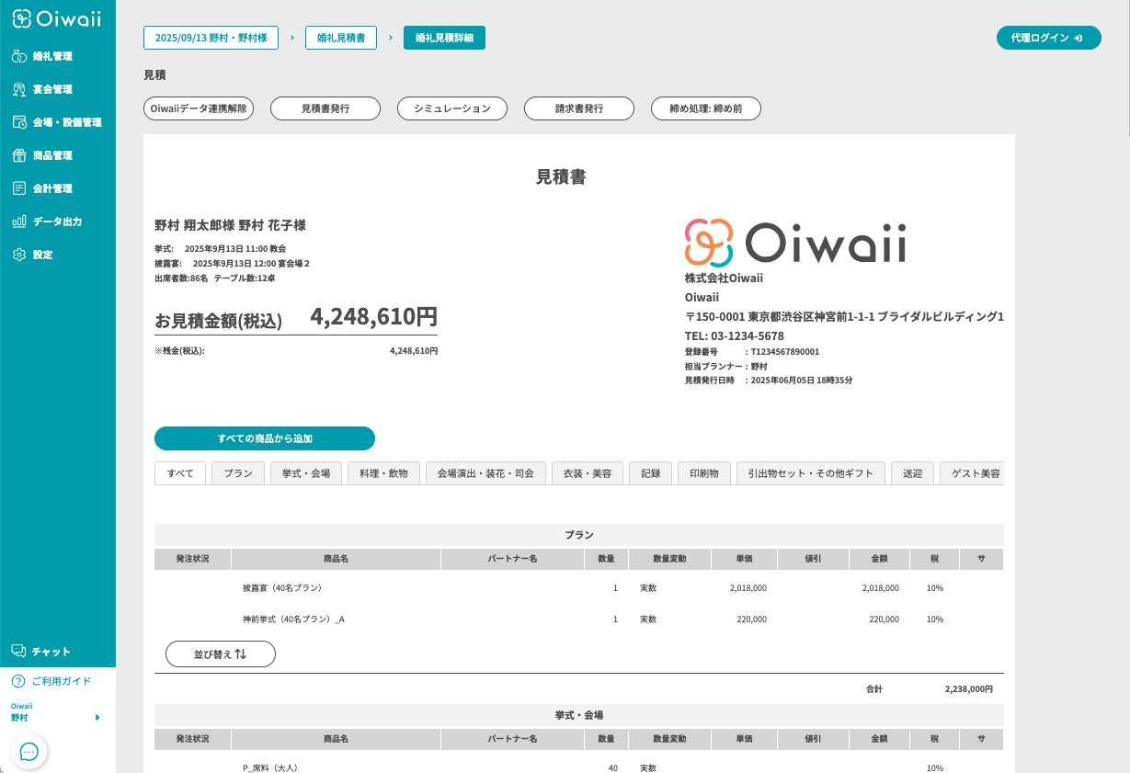
Task: Go to 2025/09/13 野村・野村様 breadcrumb
Action: [211, 38]
